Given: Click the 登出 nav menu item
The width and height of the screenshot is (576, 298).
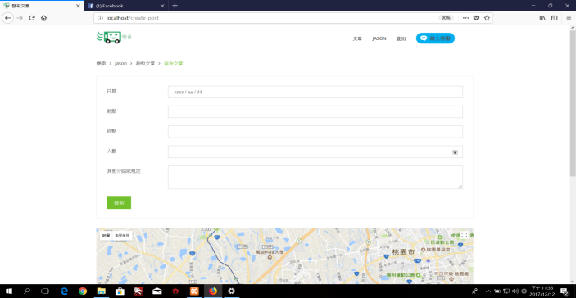Looking at the screenshot, I should (x=401, y=38).
